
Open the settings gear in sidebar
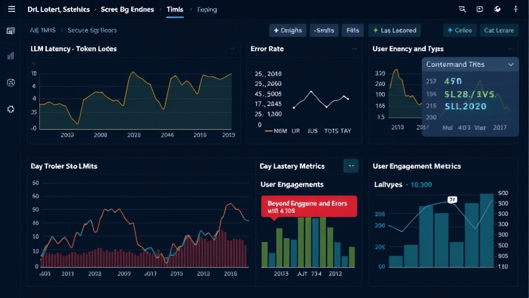point(11,109)
